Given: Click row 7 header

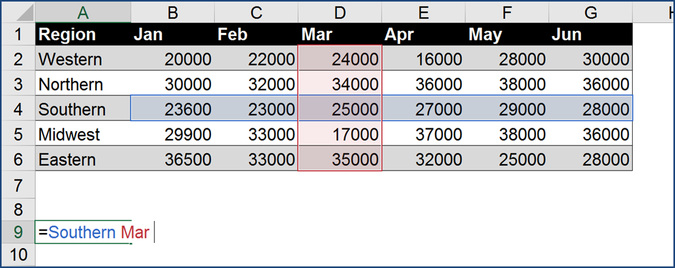Looking at the screenshot, I should 18,184.
